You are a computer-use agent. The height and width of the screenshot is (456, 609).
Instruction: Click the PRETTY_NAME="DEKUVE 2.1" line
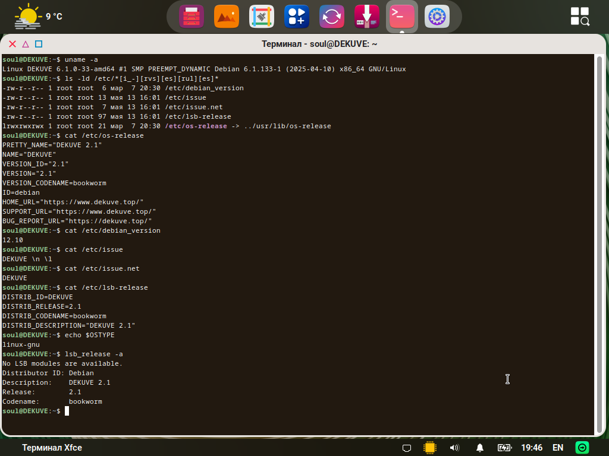(x=52, y=145)
